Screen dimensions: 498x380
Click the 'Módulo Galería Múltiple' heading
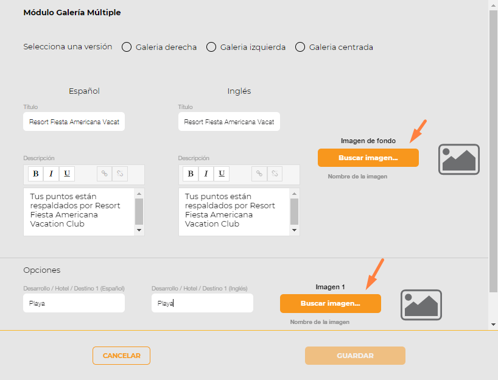(x=72, y=12)
